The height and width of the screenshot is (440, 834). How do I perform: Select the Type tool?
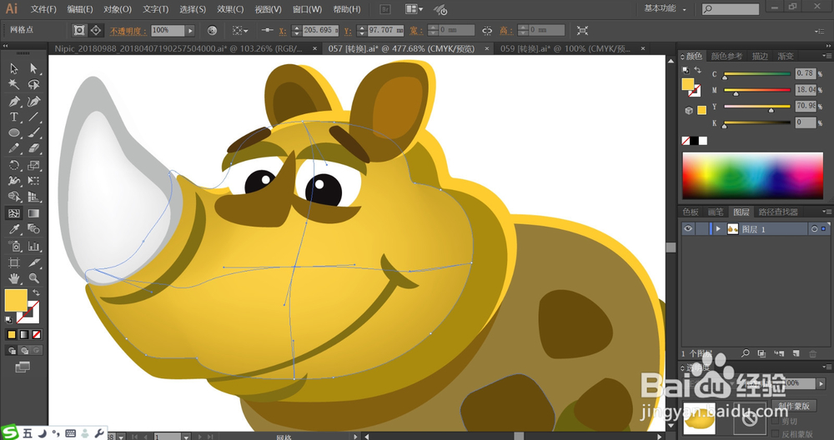14,117
